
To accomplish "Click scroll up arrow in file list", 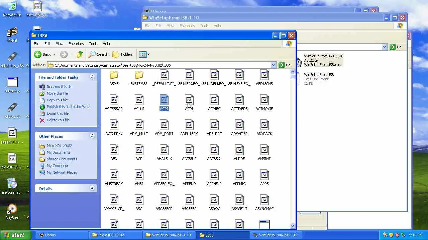I will 293,71.
